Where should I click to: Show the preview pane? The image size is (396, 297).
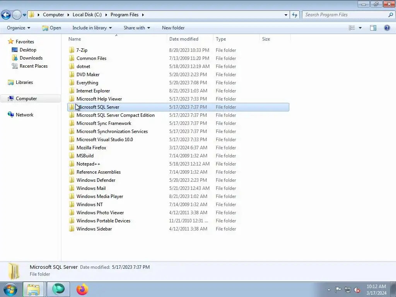pos(373,28)
